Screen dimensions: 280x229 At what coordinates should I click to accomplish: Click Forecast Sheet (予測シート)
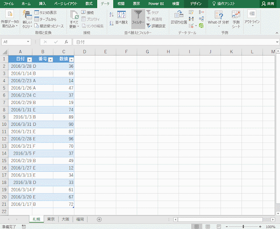(236, 19)
